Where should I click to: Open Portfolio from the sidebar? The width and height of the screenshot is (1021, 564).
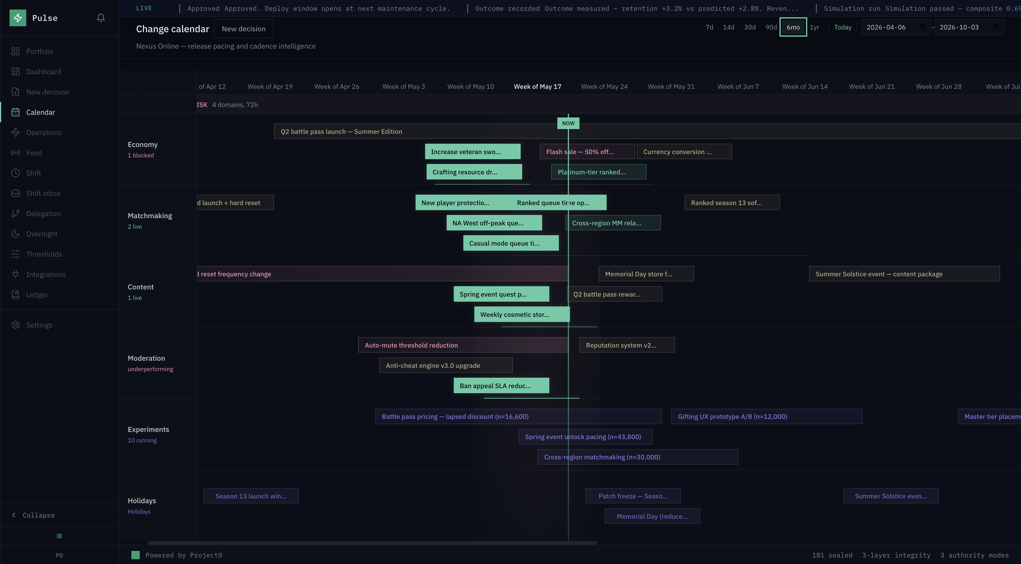[60, 51]
